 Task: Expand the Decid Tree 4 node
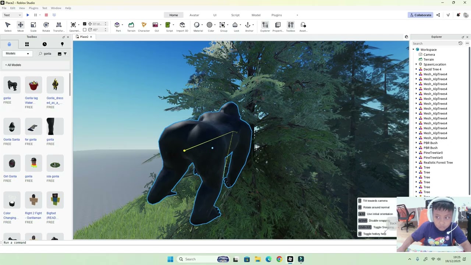point(416,69)
